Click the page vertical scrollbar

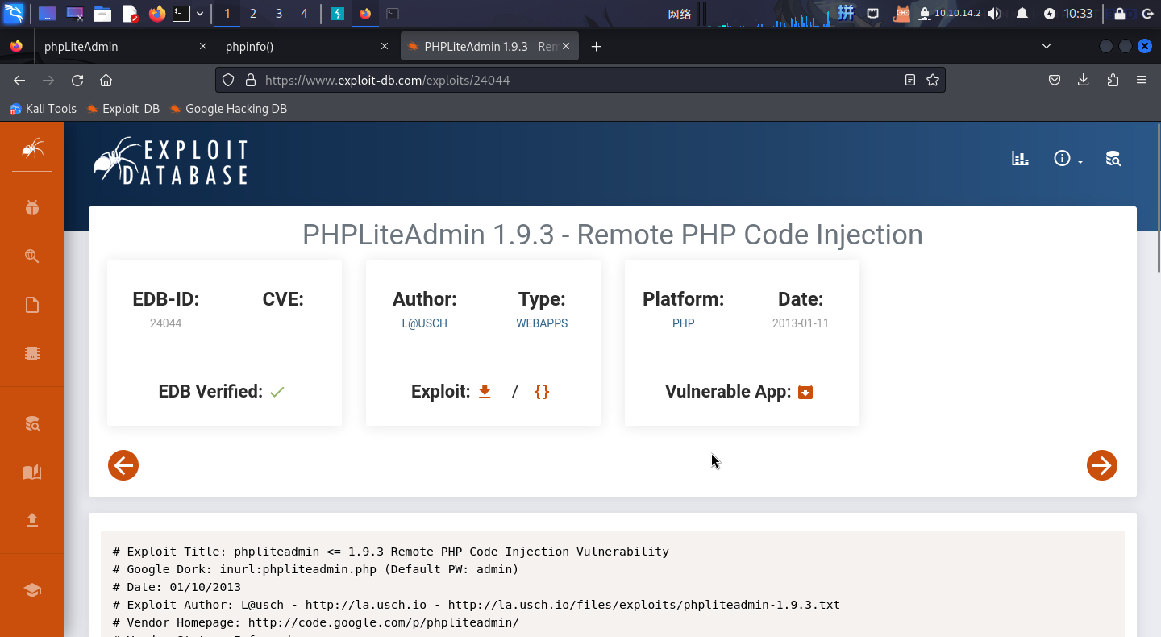tap(1158, 198)
